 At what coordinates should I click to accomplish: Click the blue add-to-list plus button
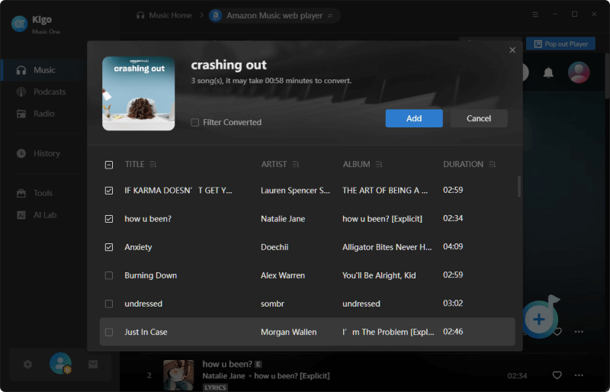pos(539,319)
